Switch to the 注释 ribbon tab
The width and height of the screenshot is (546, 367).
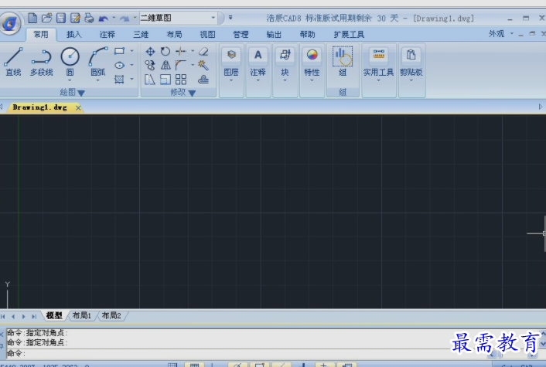[x=107, y=35]
